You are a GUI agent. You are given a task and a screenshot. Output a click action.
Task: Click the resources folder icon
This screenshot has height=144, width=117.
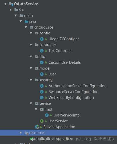(26, 133)
